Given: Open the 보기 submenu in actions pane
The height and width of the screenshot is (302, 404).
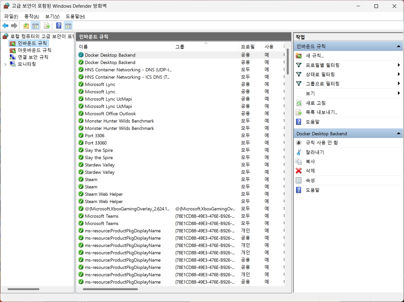Looking at the screenshot, I should coord(348,93).
